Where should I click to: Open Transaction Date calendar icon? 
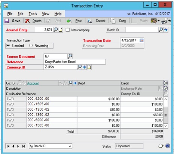(x=141, y=40)
